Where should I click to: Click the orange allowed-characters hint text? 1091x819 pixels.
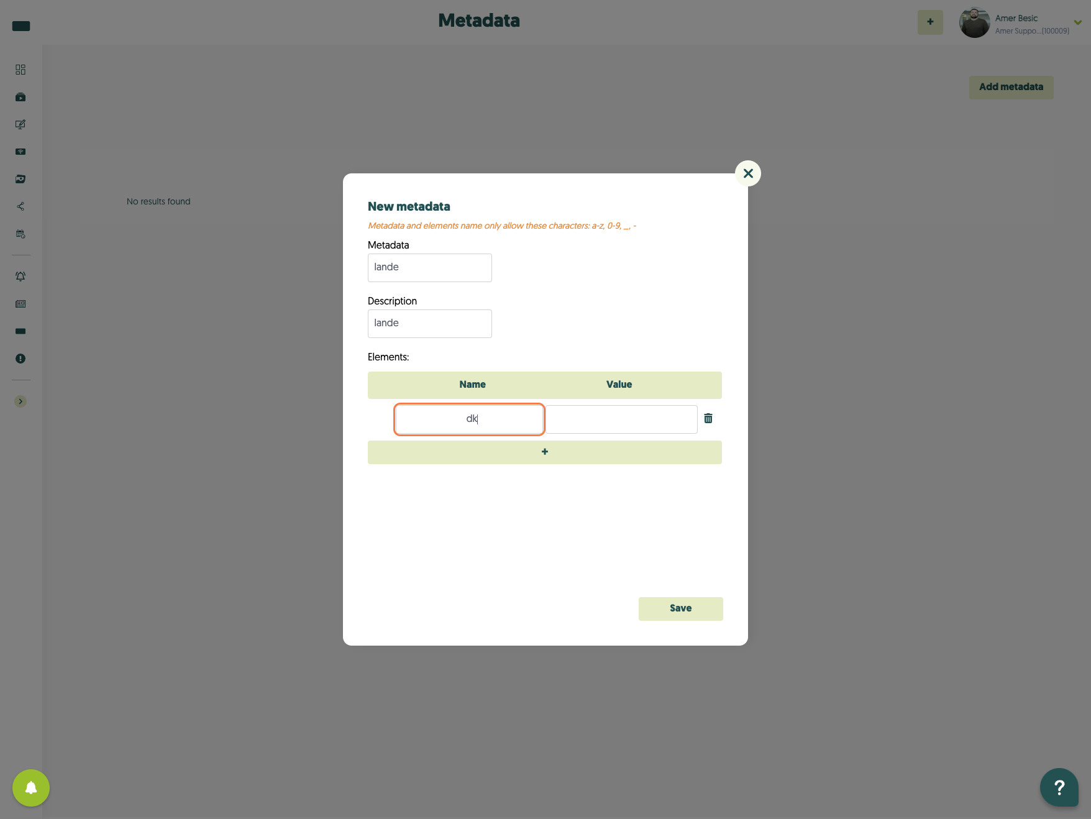click(x=502, y=226)
